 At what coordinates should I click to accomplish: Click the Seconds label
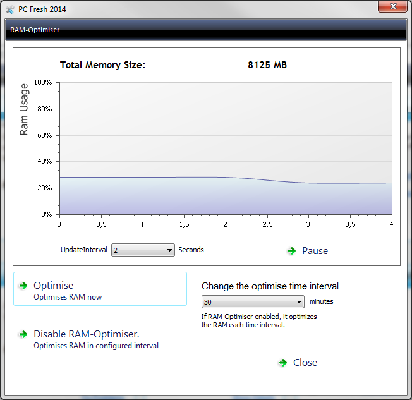click(x=191, y=250)
